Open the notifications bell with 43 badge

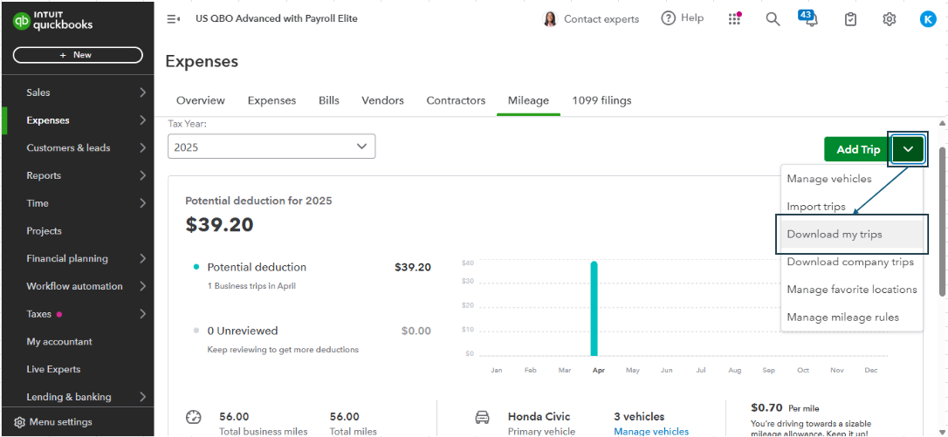click(808, 19)
